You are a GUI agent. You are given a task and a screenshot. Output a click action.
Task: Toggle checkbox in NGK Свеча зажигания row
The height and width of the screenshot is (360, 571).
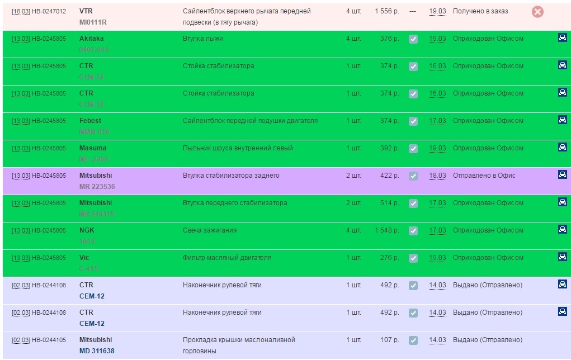tap(413, 231)
